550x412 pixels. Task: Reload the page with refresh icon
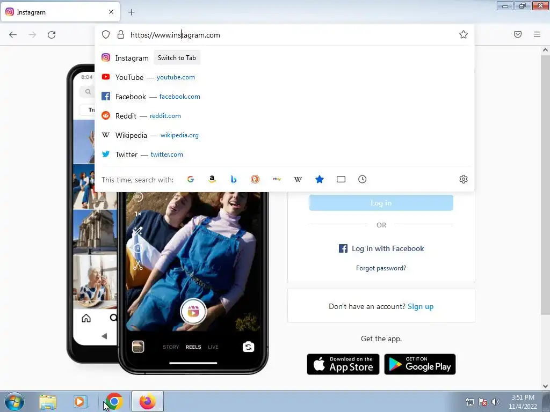click(52, 35)
